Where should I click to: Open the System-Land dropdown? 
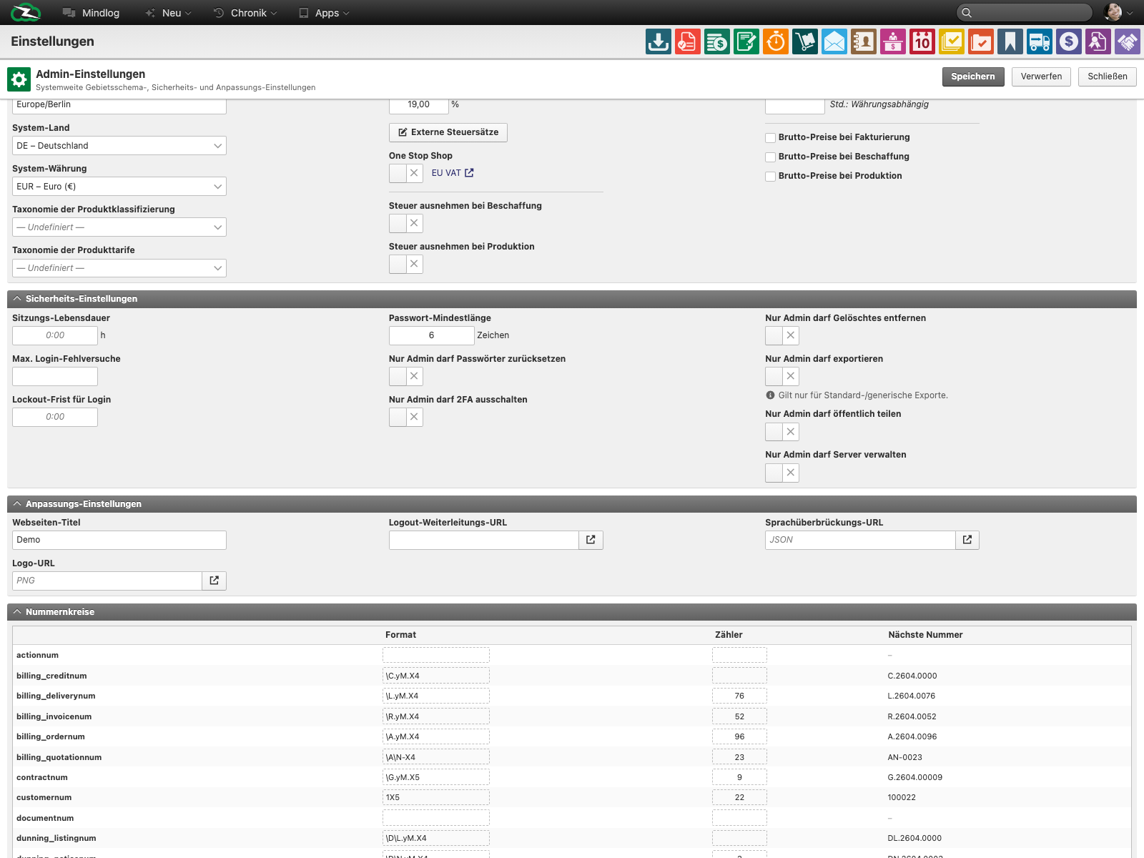[x=119, y=146]
